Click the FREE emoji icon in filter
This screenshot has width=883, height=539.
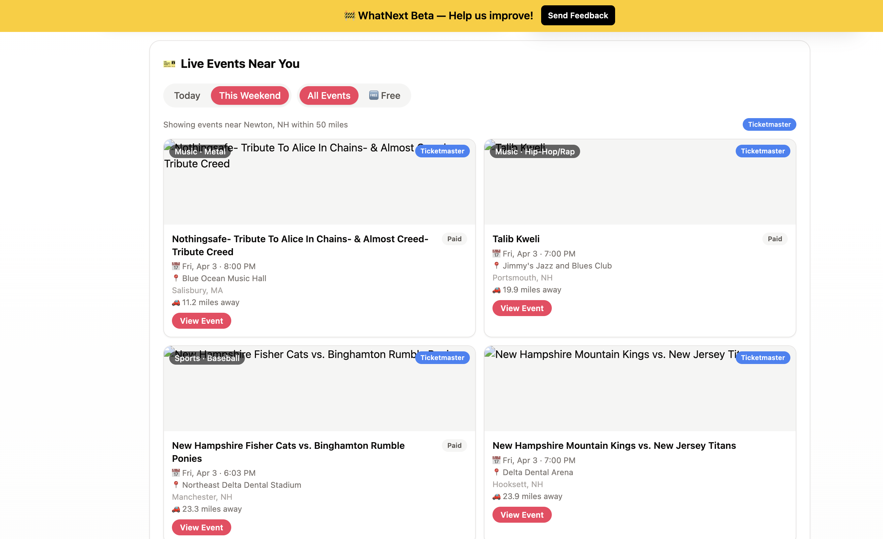click(x=374, y=95)
